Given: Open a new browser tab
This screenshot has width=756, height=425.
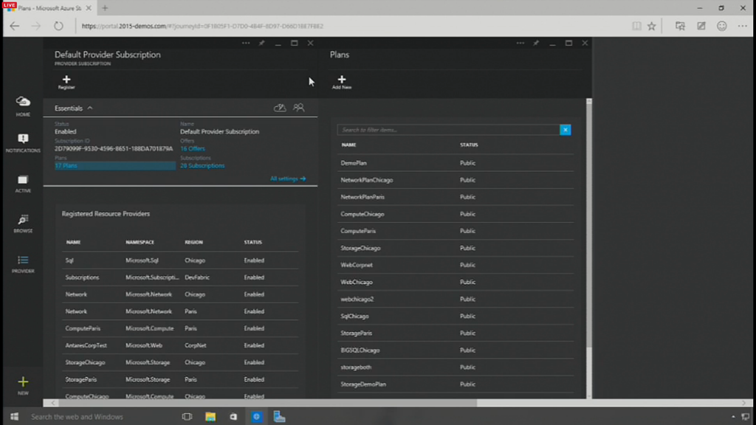Looking at the screenshot, I should (105, 8).
